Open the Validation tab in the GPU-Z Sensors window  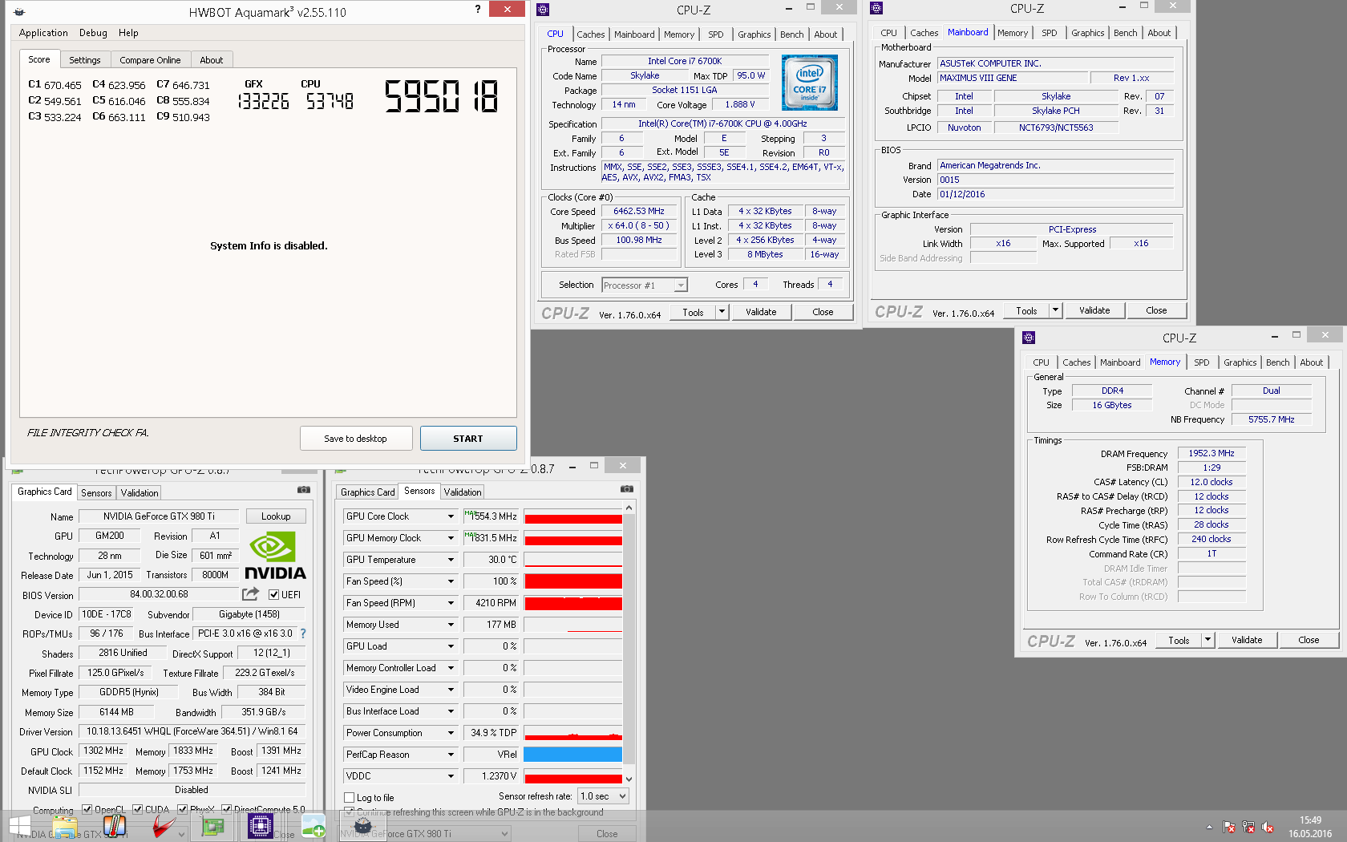(x=463, y=492)
